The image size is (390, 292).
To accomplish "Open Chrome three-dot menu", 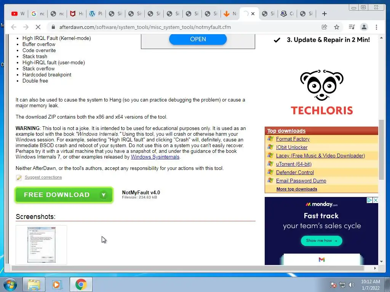I will point(376,27).
